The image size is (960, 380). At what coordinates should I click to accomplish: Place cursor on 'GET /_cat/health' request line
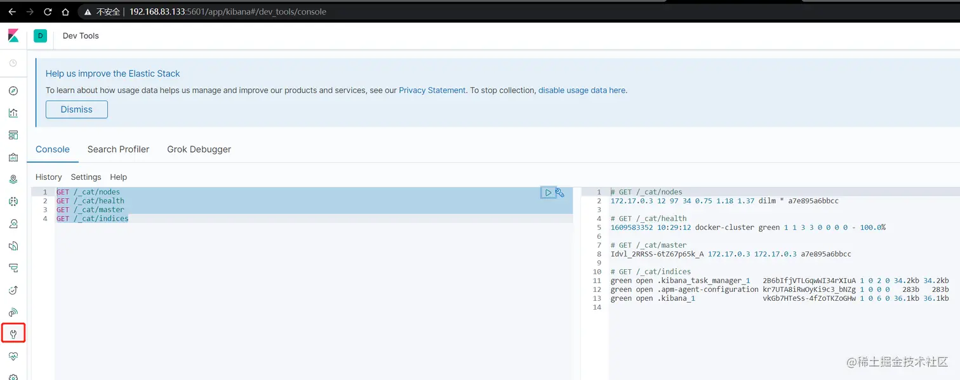point(90,201)
